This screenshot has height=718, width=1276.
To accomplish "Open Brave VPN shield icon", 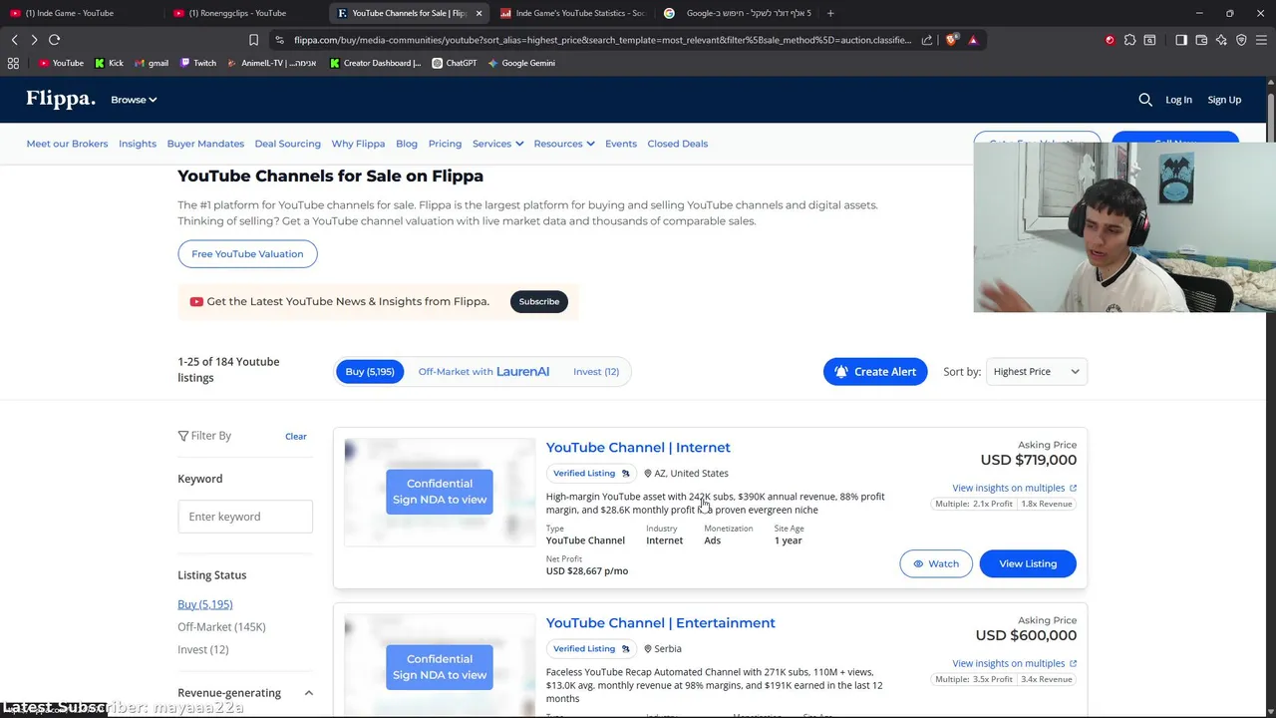I will pyautogui.click(x=1241, y=40).
